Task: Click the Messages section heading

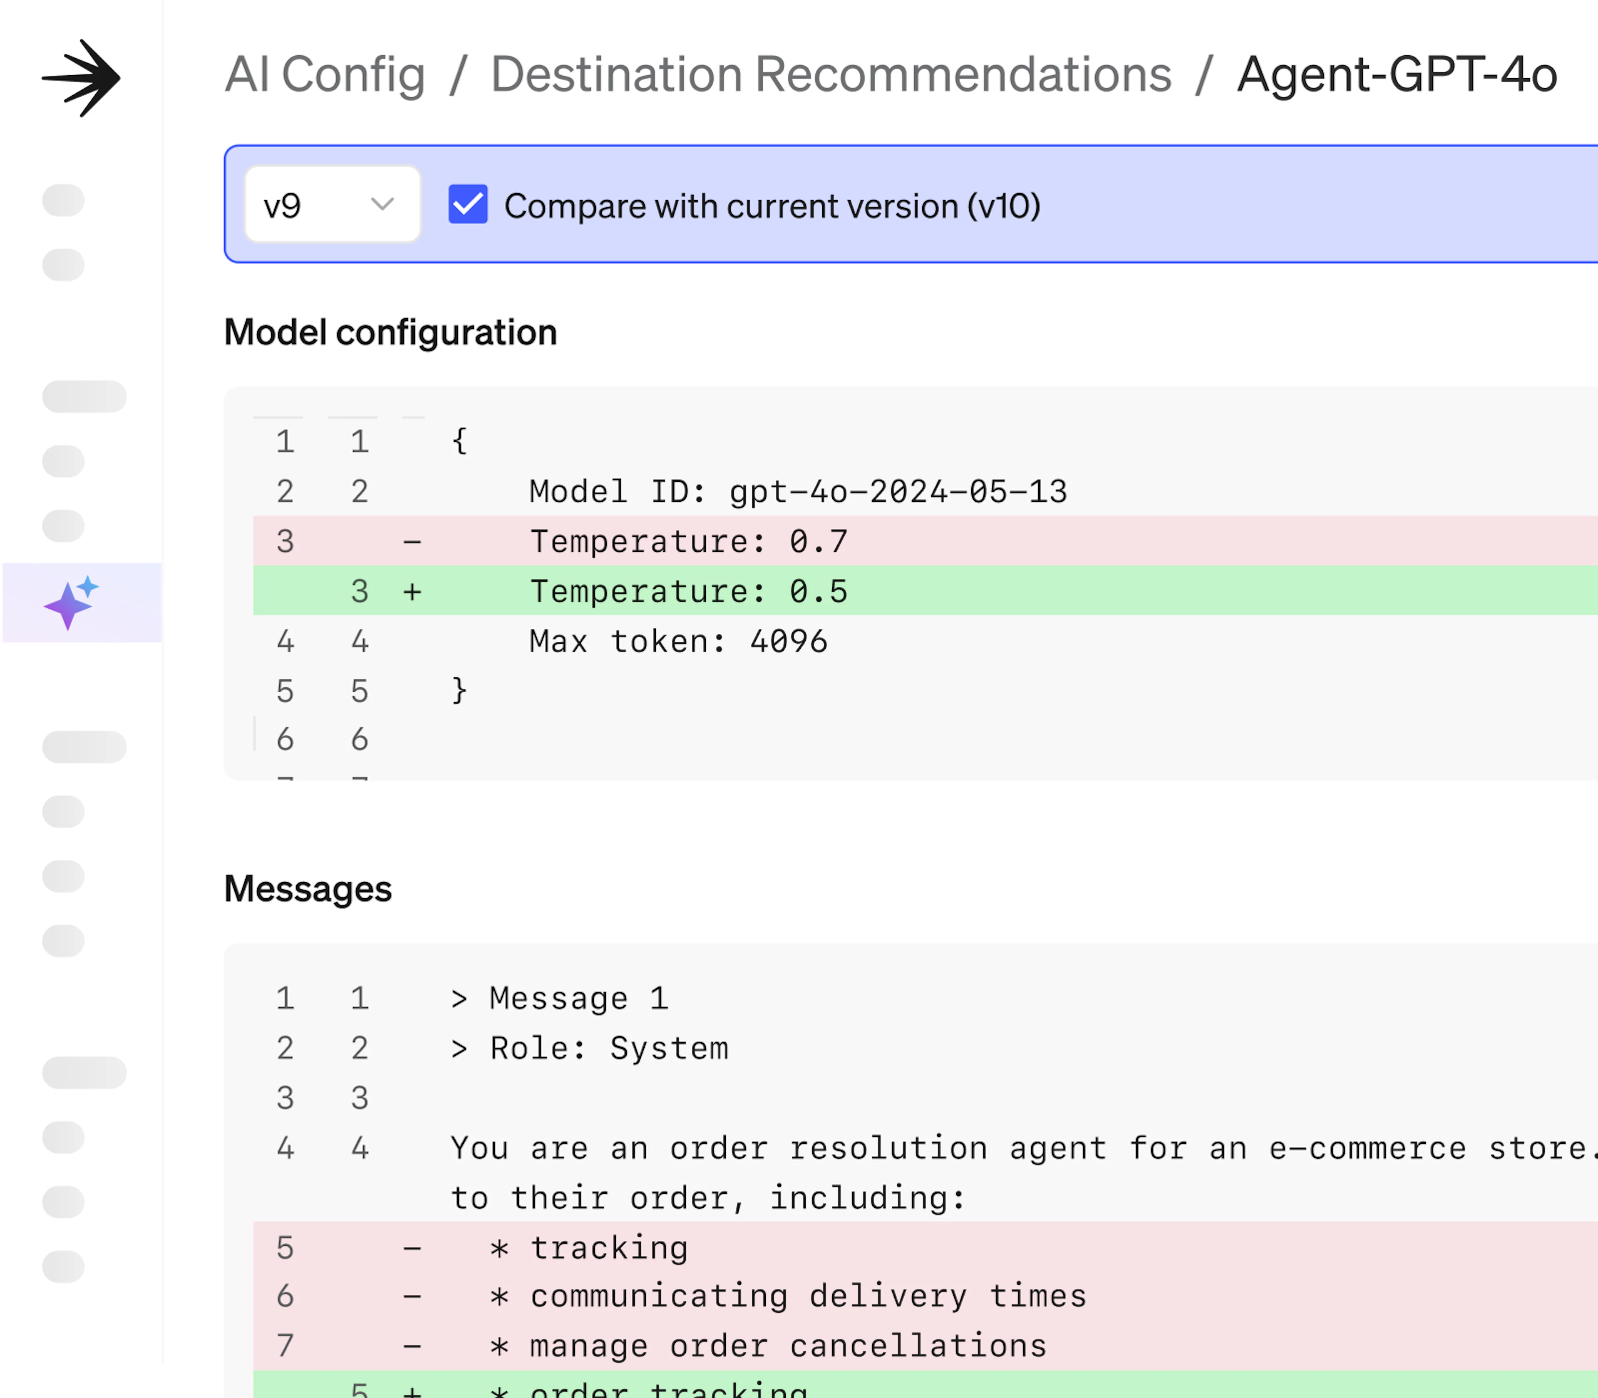Action: [308, 890]
